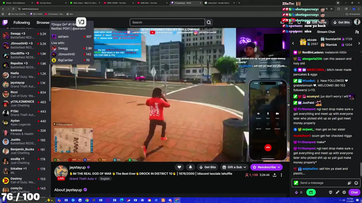Open Aydan channel in the sidebar
The width and height of the screenshot is (362, 203).
click(25, 123)
